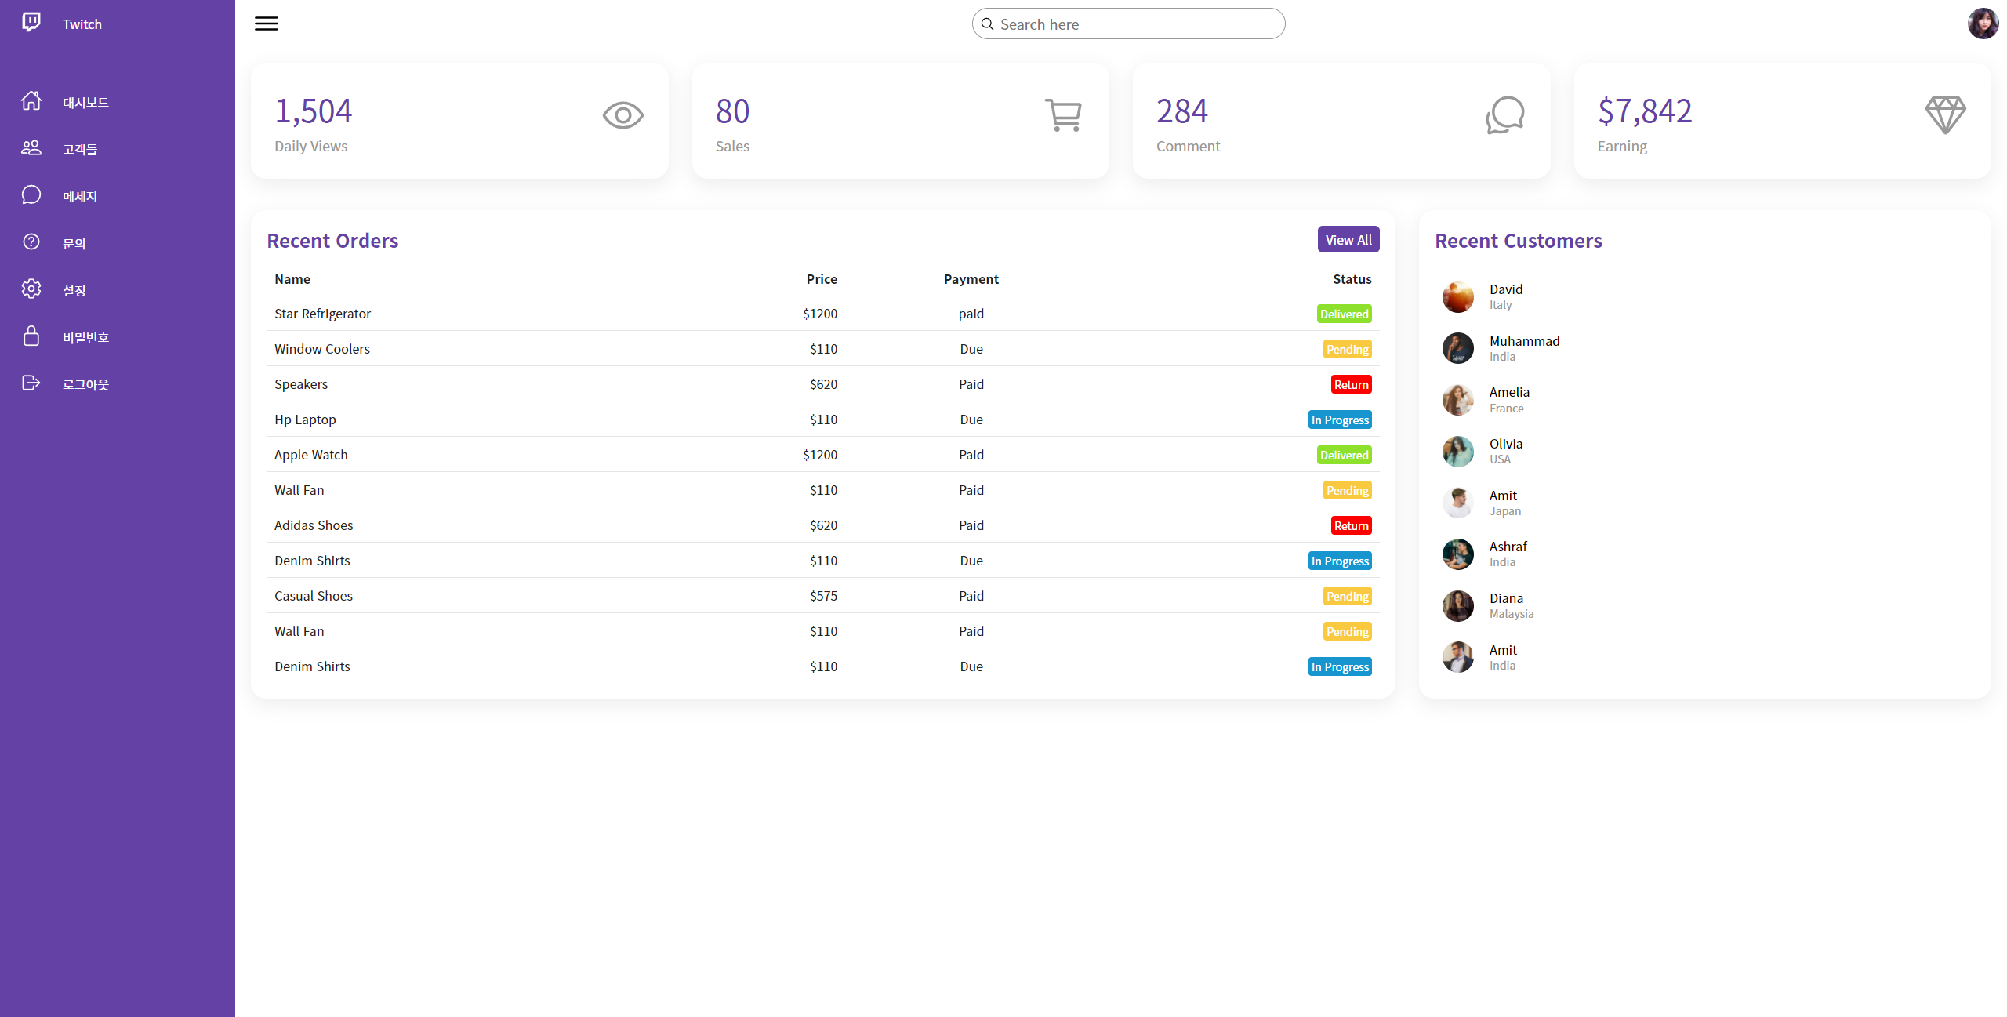The image size is (2007, 1017).
Task: Select the 설정 gear icon
Action: [31, 289]
